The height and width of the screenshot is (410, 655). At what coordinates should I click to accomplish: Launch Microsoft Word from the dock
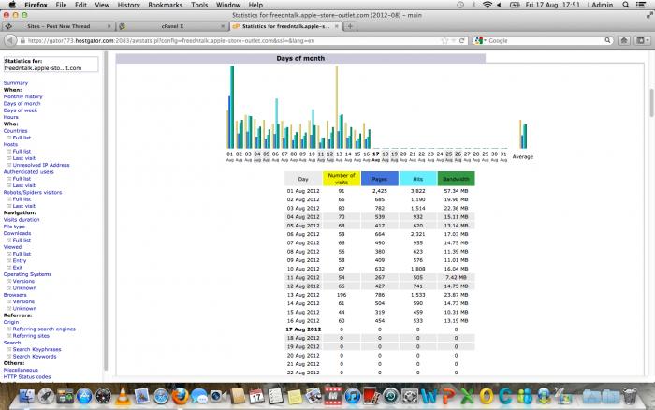429,395
